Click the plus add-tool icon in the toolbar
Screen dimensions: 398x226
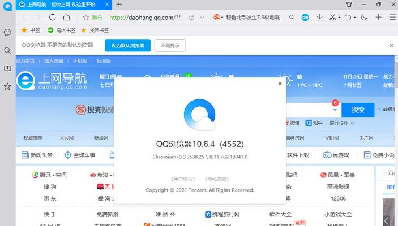click(378, 17)
